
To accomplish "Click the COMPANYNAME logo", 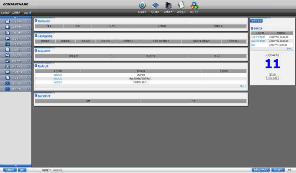I will [x=16, y=4].
